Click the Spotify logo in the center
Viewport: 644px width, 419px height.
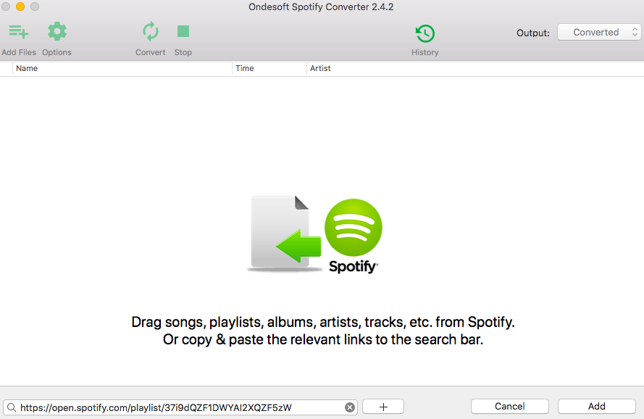(x=354, y=236)
